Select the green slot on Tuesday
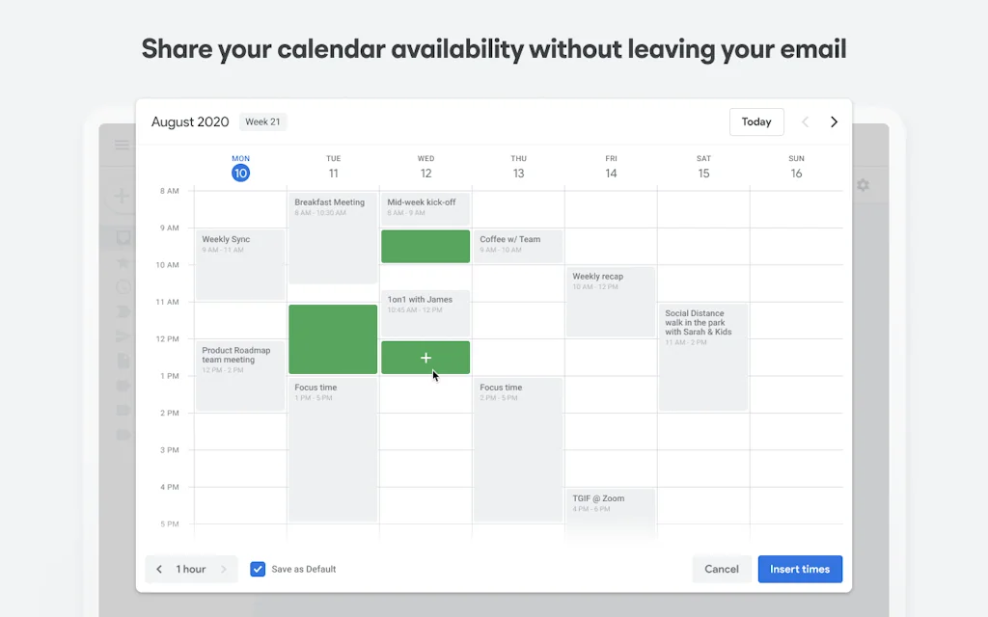The image size is (988, 617). pos(333,338)
